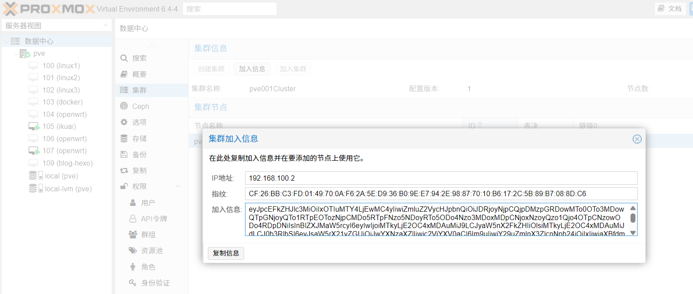Click the 数据中心 datacenter tree icon
This screenshot has height=294, width=693.
[16, 41]
